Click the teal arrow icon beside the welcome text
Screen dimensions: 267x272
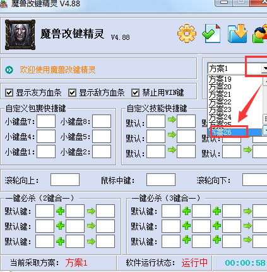coord(9,70)
